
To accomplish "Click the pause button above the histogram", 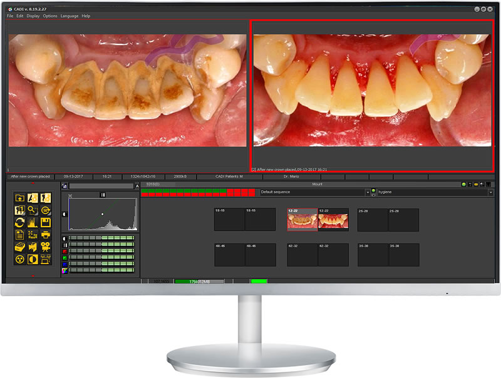I will 103,195.
